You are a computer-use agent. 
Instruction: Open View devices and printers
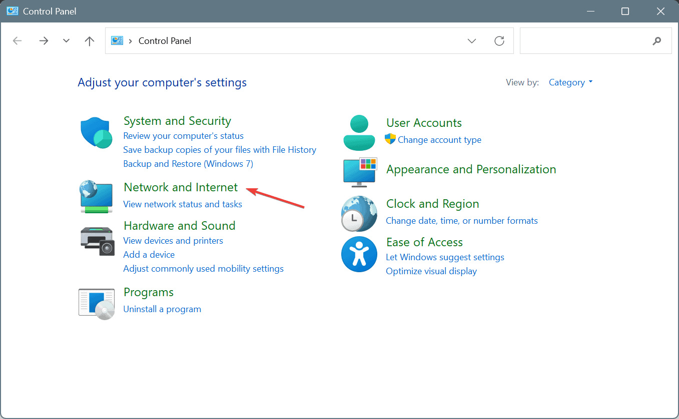point(173,241)
